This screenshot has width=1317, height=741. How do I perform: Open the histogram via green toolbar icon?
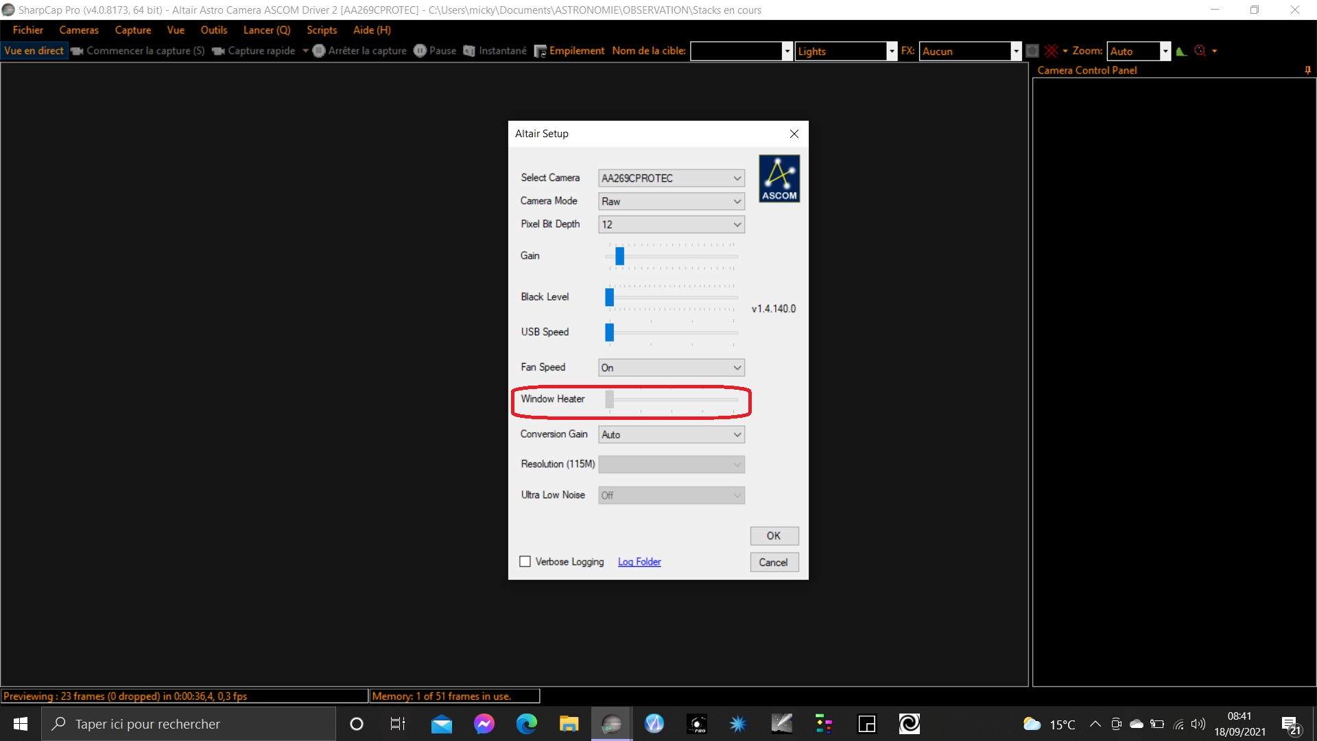1181,51
